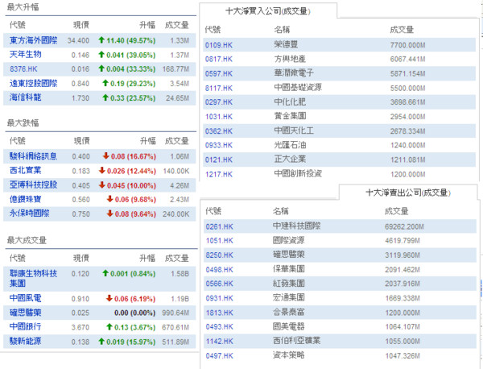
Task: Open stock code 0566.HK
Action: [x=219, y=284]
